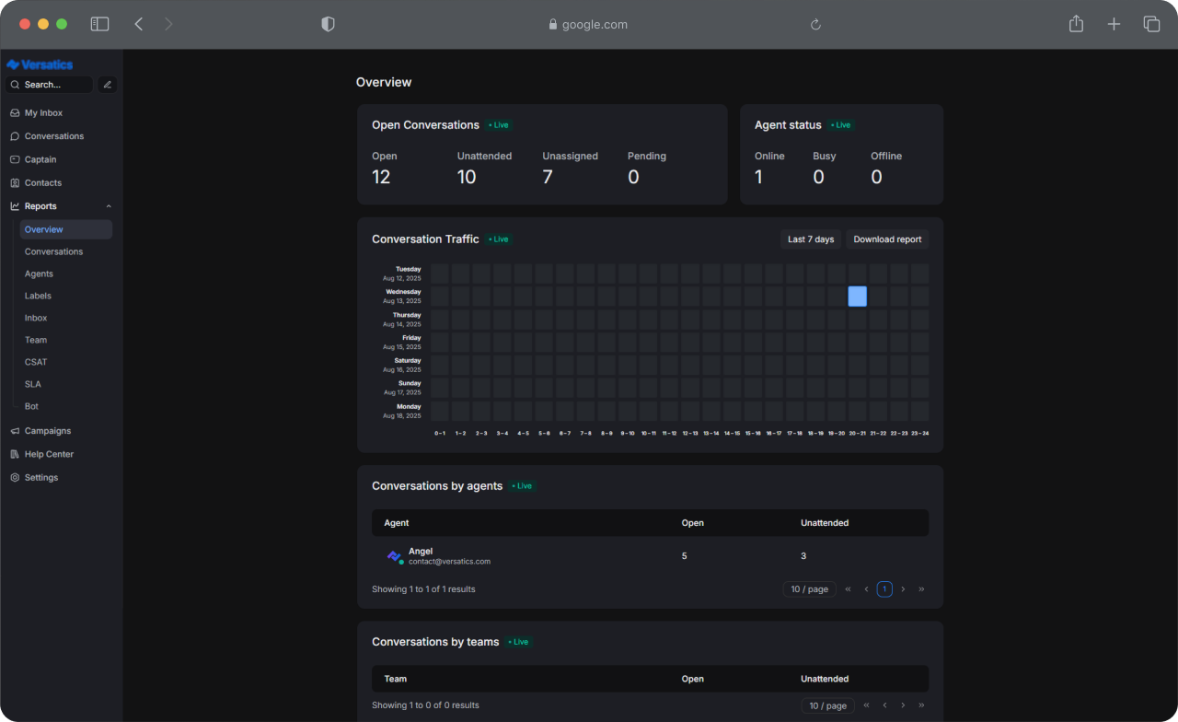Show tab overview icon
This screenshot has height=722, width=1178.
pyautogui.click(x=1151, y=25)
